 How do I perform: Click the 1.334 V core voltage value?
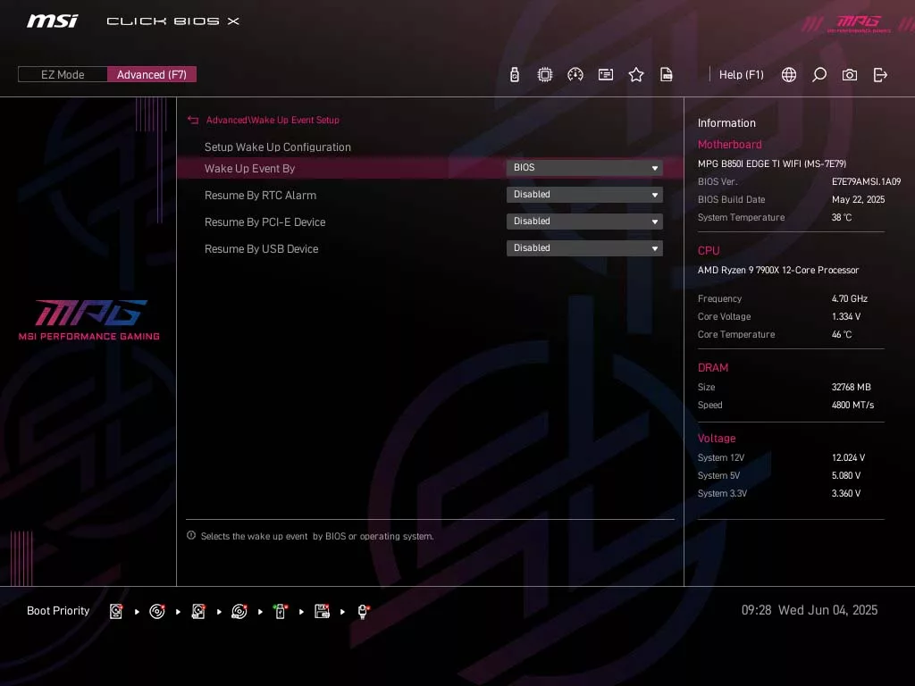tap(846, 317)
